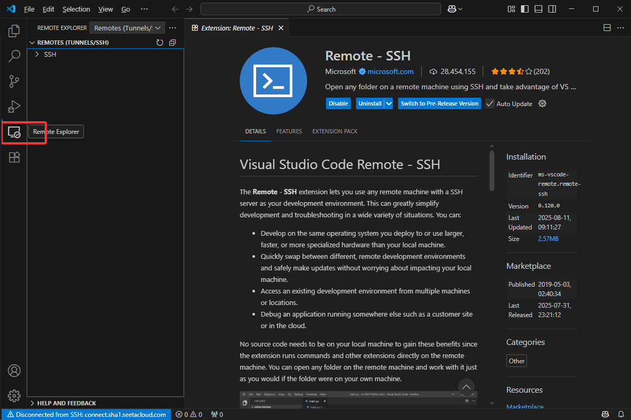Switch to the EXTENSION PACK tab

pyautogui.click(x=335, y=131)
